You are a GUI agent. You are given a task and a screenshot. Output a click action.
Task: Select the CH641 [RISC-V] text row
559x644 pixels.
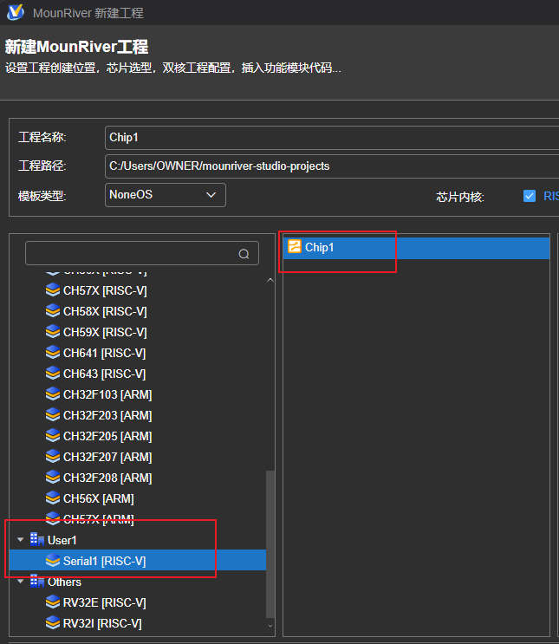click(104, 354)
